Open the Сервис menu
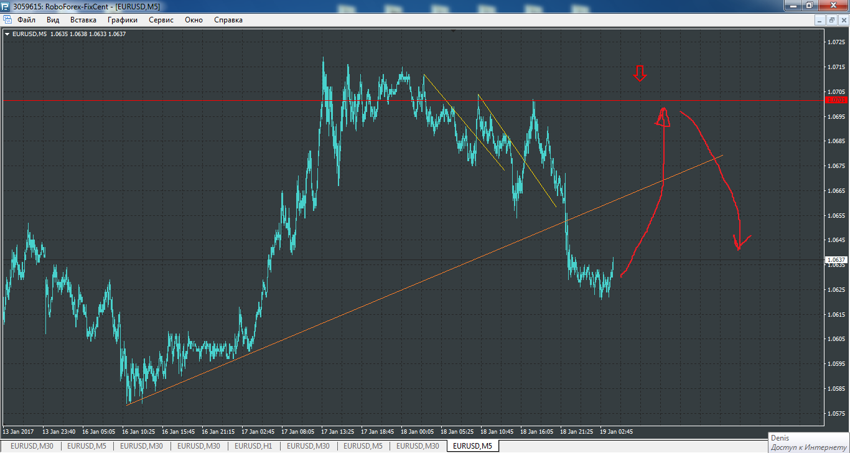The width and height of the screenshot is (850, 453). click(x=161, y=20)
